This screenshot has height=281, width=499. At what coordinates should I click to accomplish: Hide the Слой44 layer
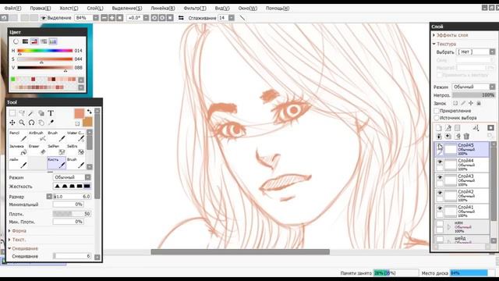coord(440,162)
